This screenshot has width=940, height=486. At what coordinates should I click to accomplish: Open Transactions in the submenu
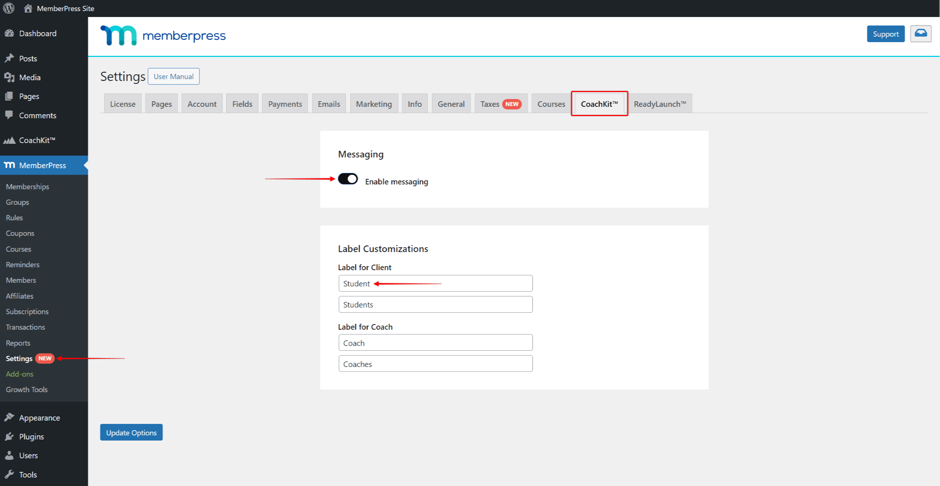(25, 327)
